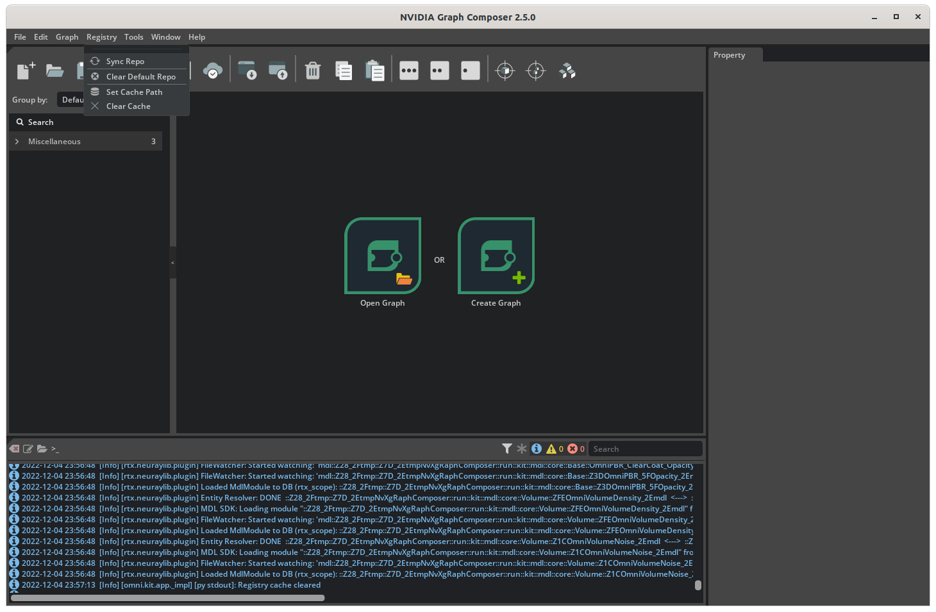Click the Open Graph tile icon
This screenshot has height=612, width=936.
click(383, 256)
